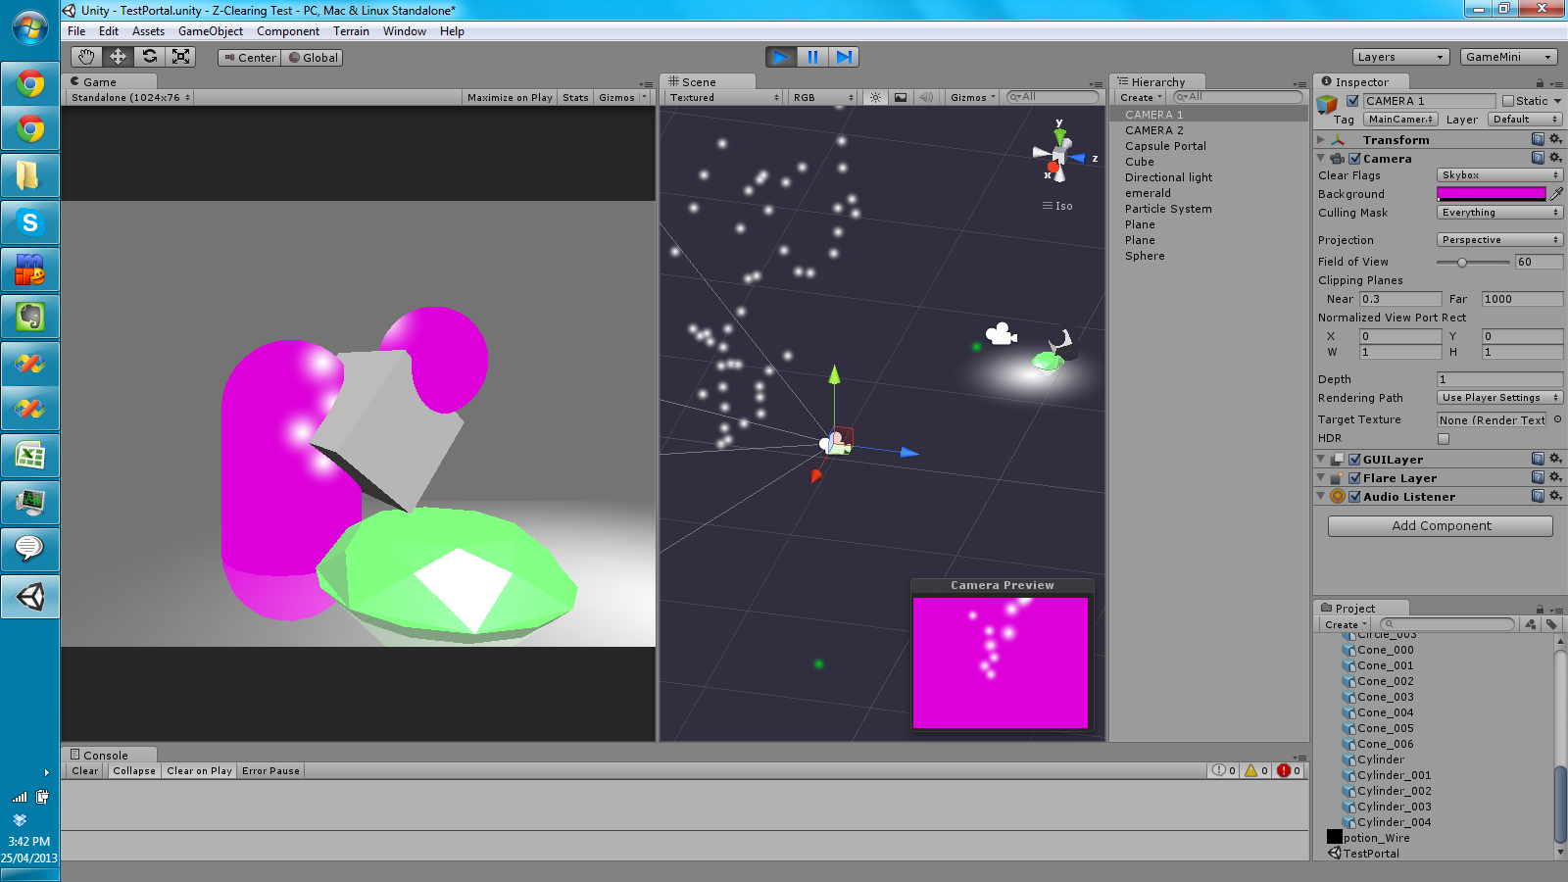Toggle the Static checkbox
This screenshot has height=882, width=1568.
[x=1508, y=101]
